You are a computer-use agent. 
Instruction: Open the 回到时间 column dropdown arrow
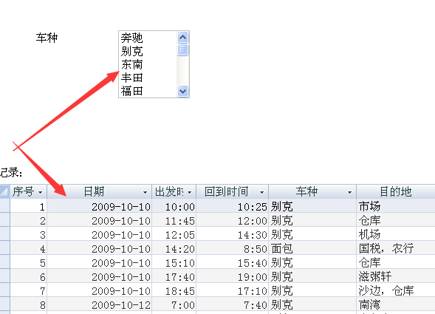coord(261,192)
